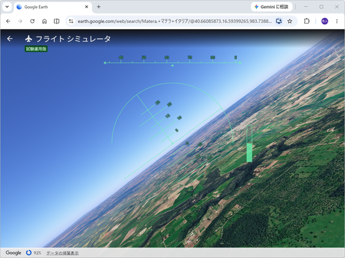Click heading scale's left arrow end
This screenshot has height=258, width=345.
tap(105, 62)
